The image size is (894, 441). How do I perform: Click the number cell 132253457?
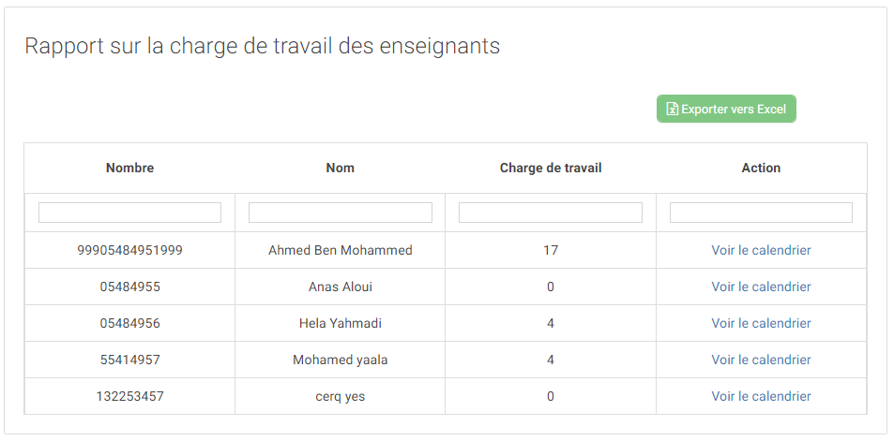[x=130, y=396]
